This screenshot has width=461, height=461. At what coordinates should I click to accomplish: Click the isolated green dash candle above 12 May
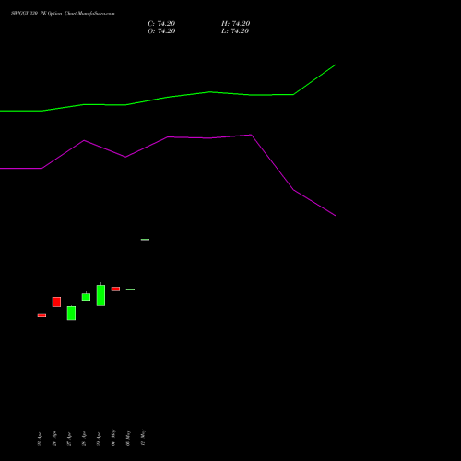145,240
